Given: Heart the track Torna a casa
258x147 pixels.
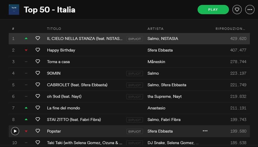Looking at the screenshot, I should (38, 61).
